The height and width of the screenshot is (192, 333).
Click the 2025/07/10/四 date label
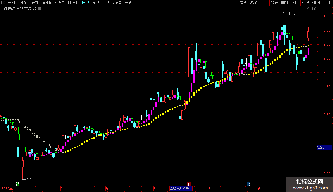coord(181,188)
